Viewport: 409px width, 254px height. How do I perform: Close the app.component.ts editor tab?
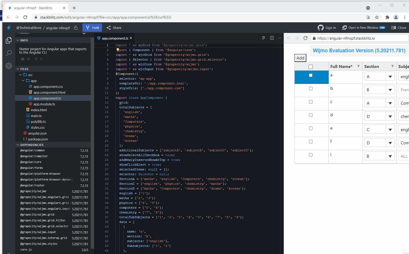(131, 38)
